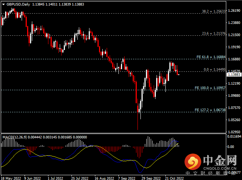Screen dimensions: 242x180
Task: Select the 38.2 = 1.25633 Fibonacci label
Action: click(214, 11)
